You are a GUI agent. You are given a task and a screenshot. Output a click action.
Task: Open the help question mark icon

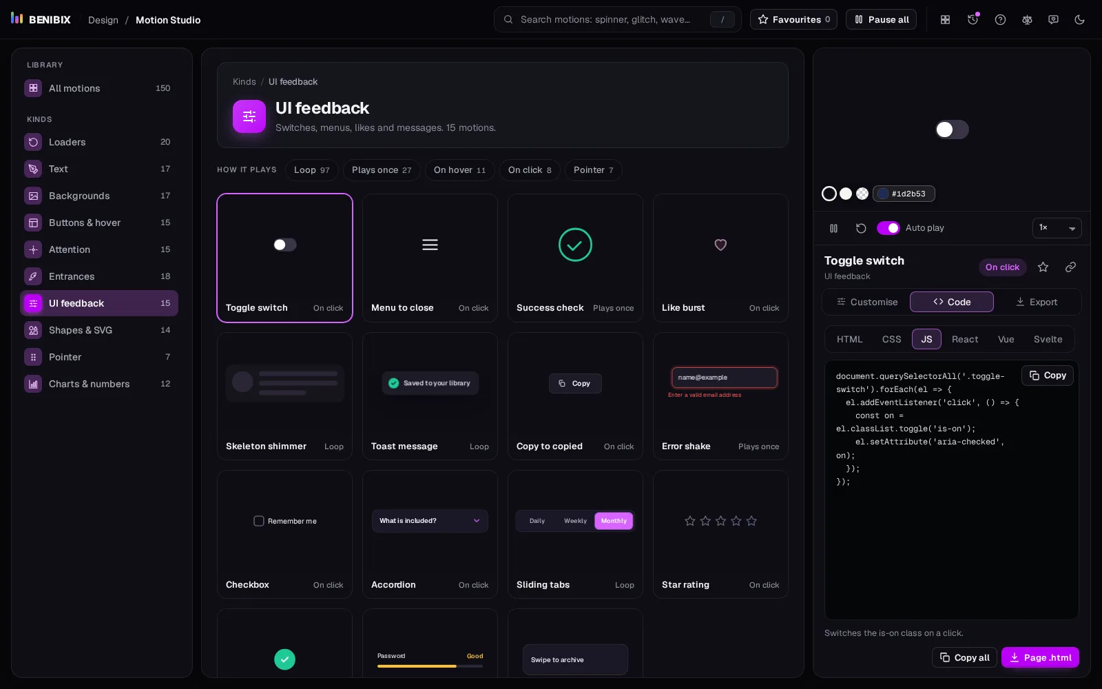pos(1000,20)
